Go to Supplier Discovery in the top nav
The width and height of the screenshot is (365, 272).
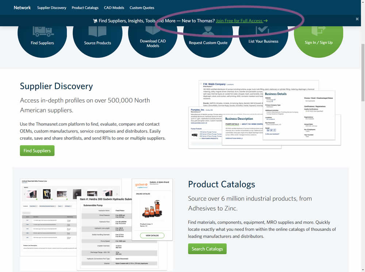[x=51, y=8]
